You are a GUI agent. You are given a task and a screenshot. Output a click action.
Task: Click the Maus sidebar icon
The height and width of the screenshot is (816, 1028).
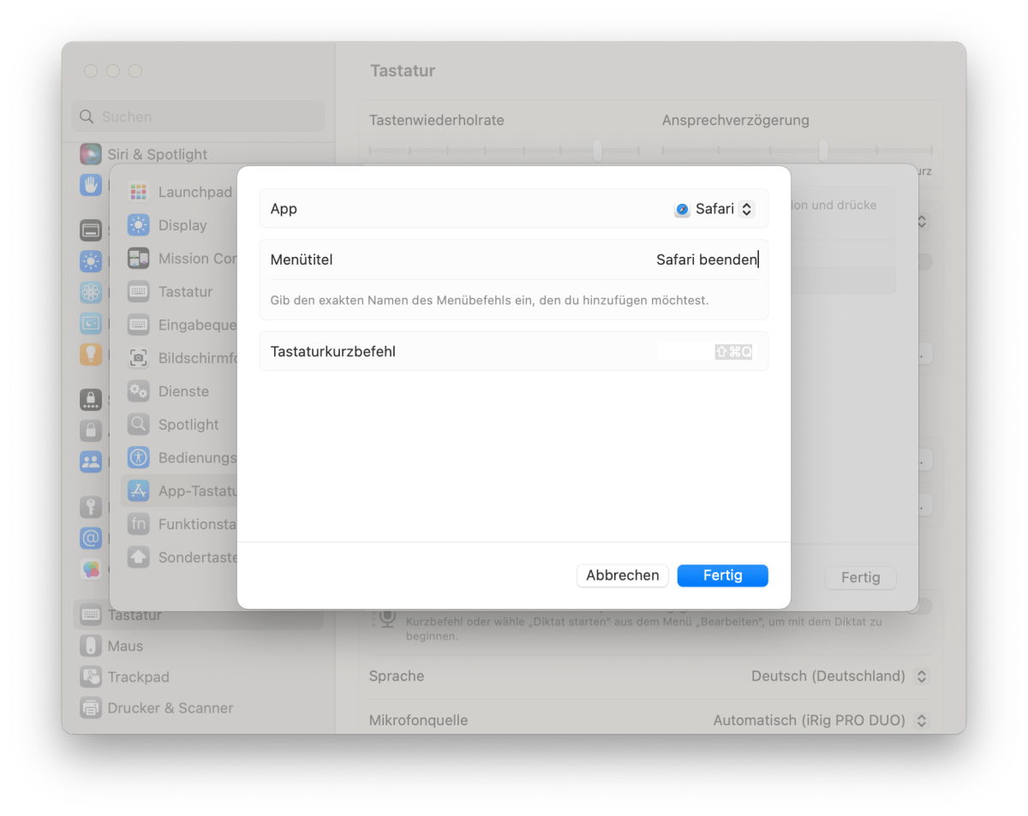(91, 646)
